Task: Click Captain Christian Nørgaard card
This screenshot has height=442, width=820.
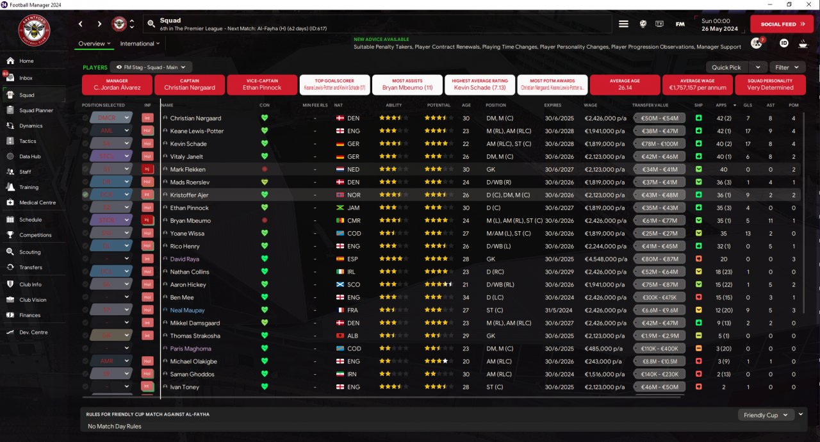Action: tap(190, 85)
